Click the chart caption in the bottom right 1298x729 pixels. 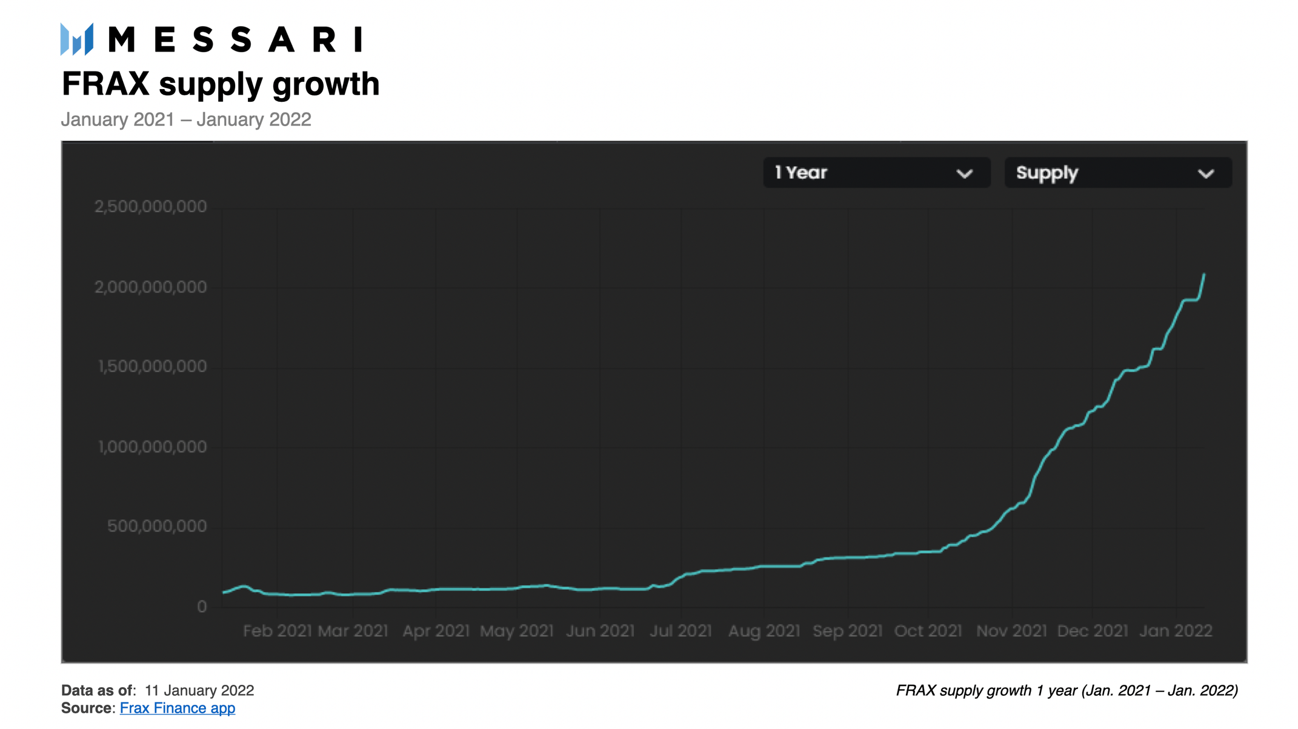pos(1067,690)
